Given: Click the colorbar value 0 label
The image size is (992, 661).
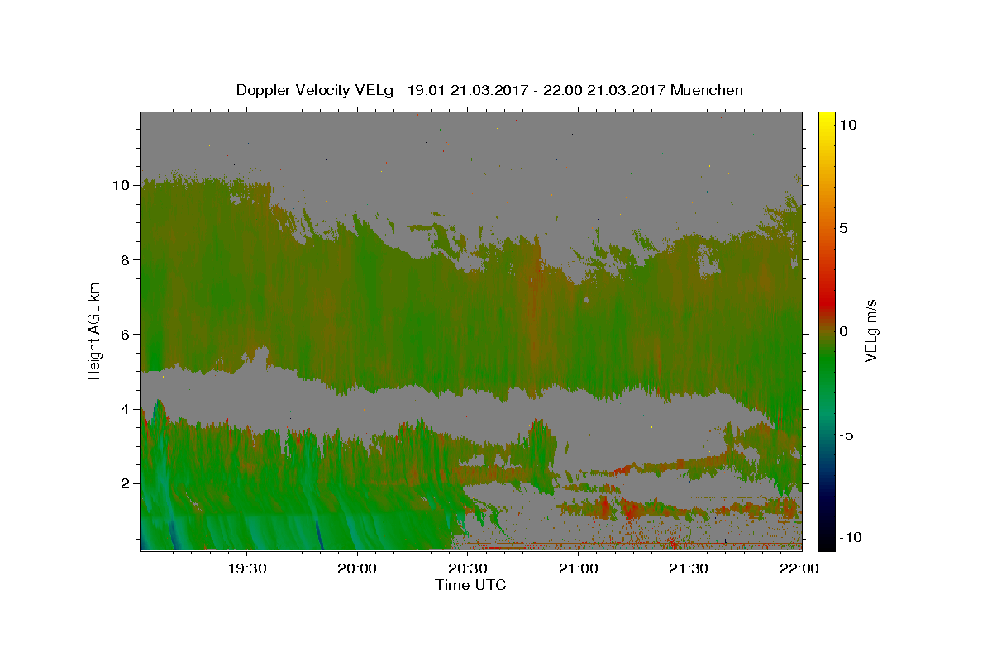Looking at the screenshot, I should point(843,331).
